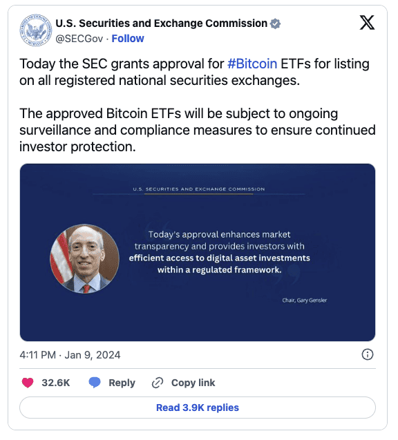This screenshot has height=440, width=398.
Task: Open the info circle icon beside the date
Action: click(x=368, y=354)
